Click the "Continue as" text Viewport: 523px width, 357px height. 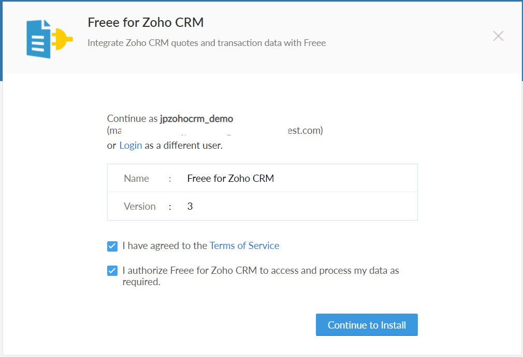(x=133, y=118)
